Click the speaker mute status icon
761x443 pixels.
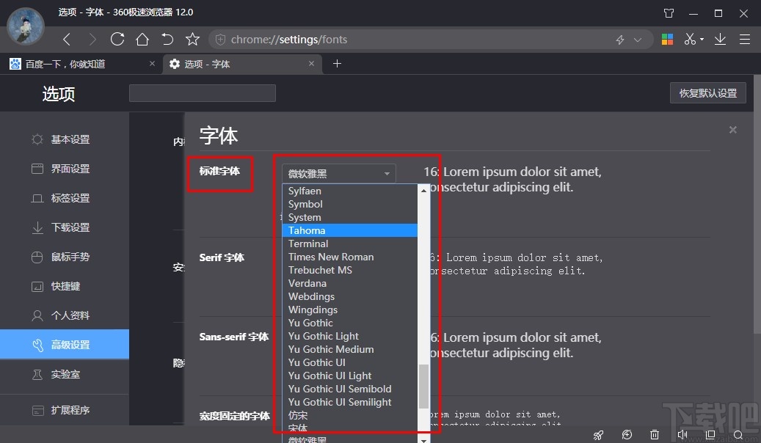coord(682,435)
